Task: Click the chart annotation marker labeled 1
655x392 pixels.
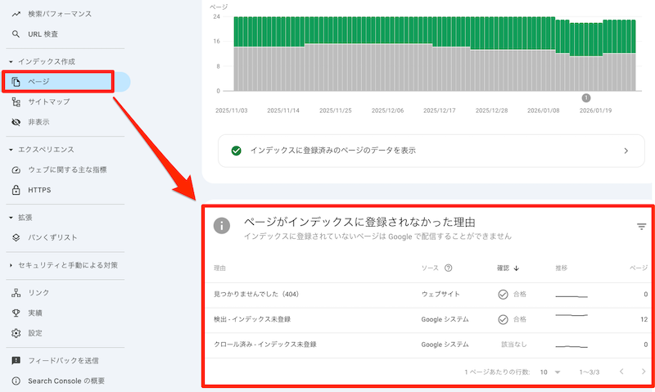Action: click(586, 98)
